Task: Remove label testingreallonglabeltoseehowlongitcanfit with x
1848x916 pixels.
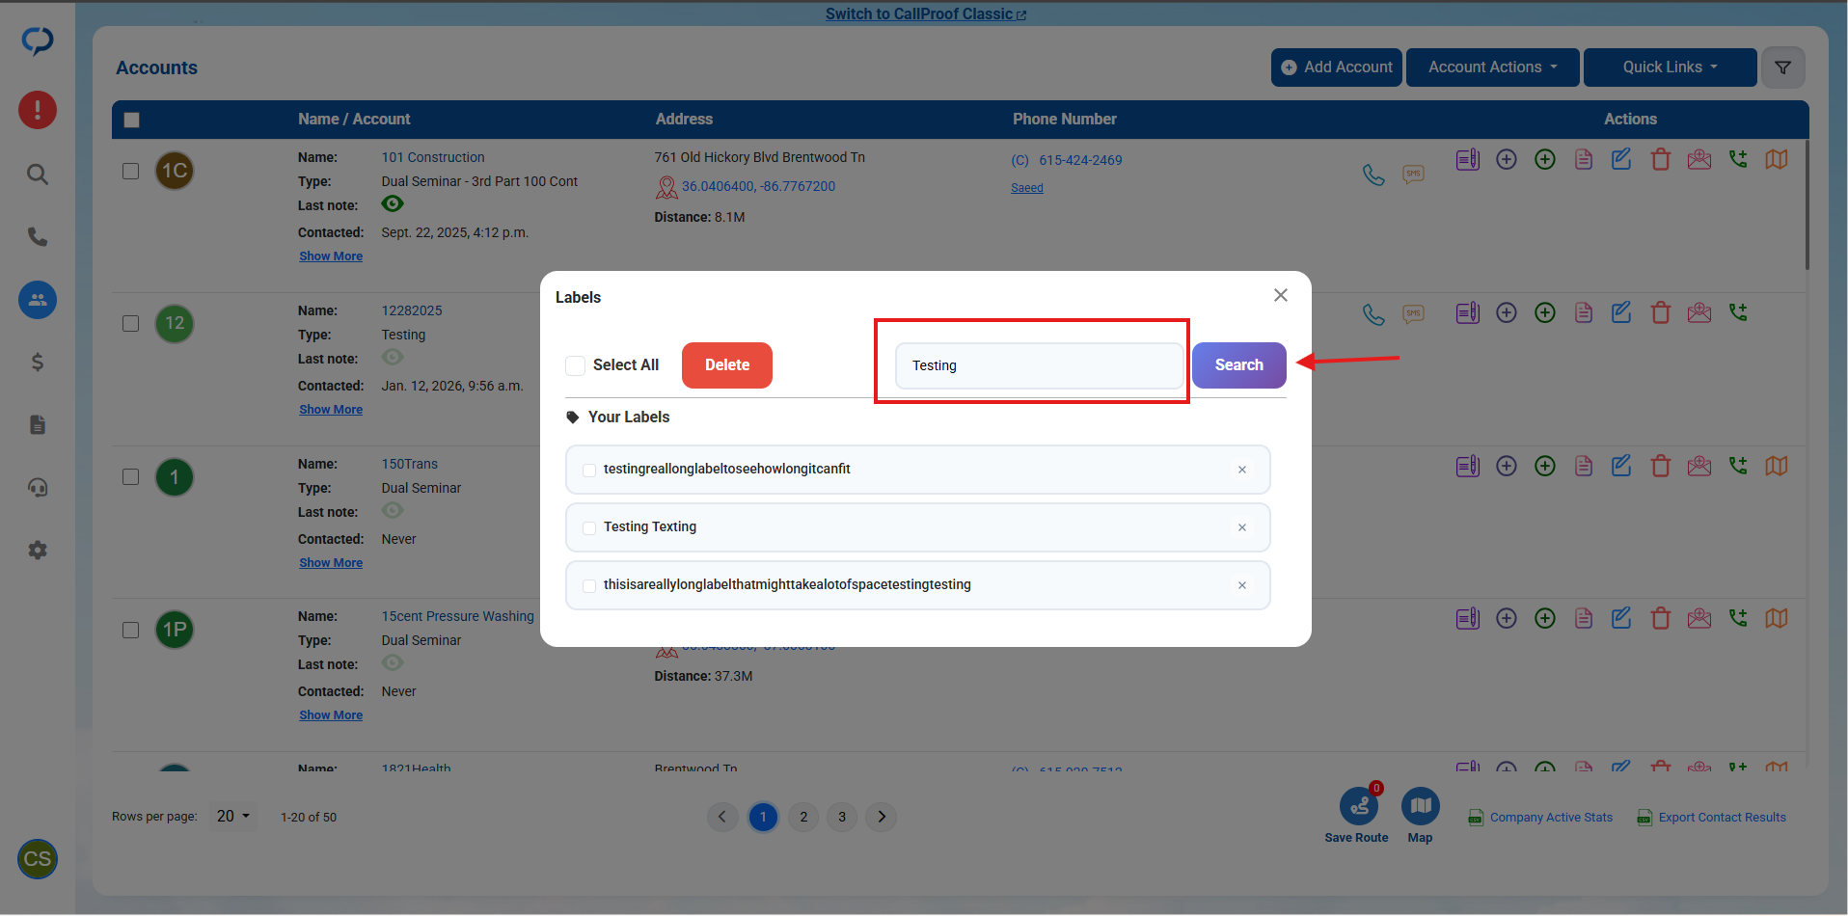Action: pyautogui.click(x=1242, y=470)
